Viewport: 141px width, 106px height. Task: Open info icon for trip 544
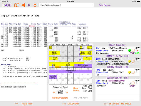(133, 83)
